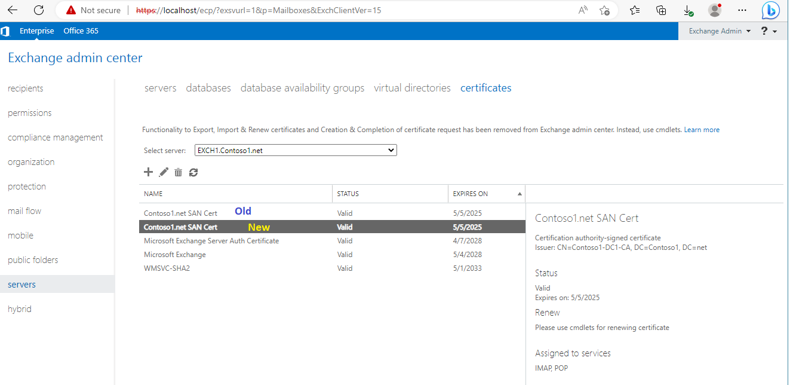Click the add new certificate plus icon
Image resolution: width=793 pixels, height=385 pixels.
pyautogui.click(x=149, y=172)
